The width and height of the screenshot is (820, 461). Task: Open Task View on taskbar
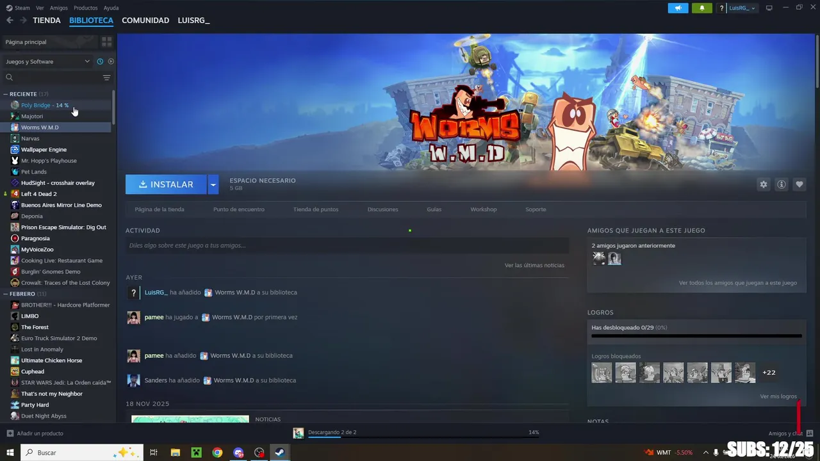[154, 453]
